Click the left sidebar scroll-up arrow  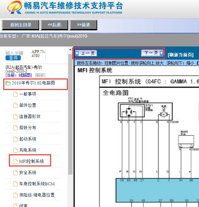[70, 49]
